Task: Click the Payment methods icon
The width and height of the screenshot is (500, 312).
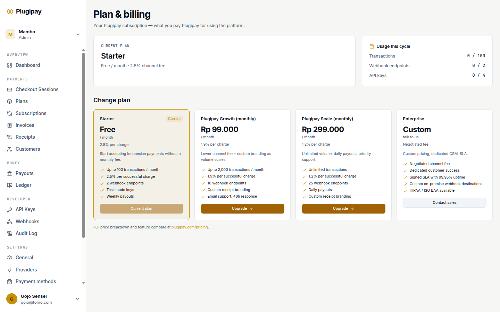Action: (9, 281)
